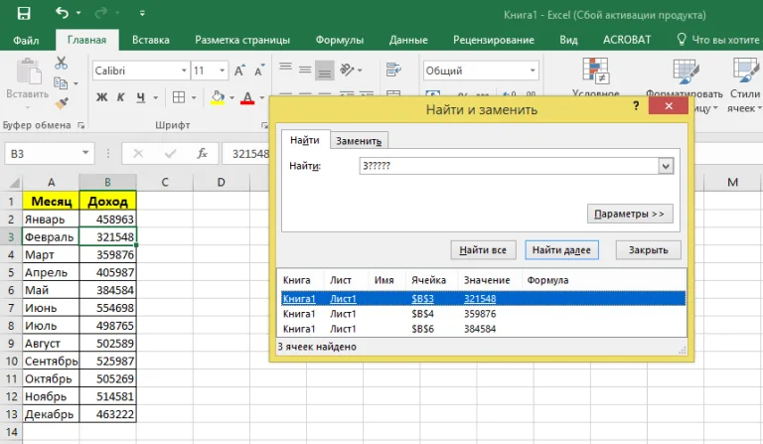This screenshot has height=444, width=763.
Task: Open the font size 11 dropdown
Action: click(222, 71)
